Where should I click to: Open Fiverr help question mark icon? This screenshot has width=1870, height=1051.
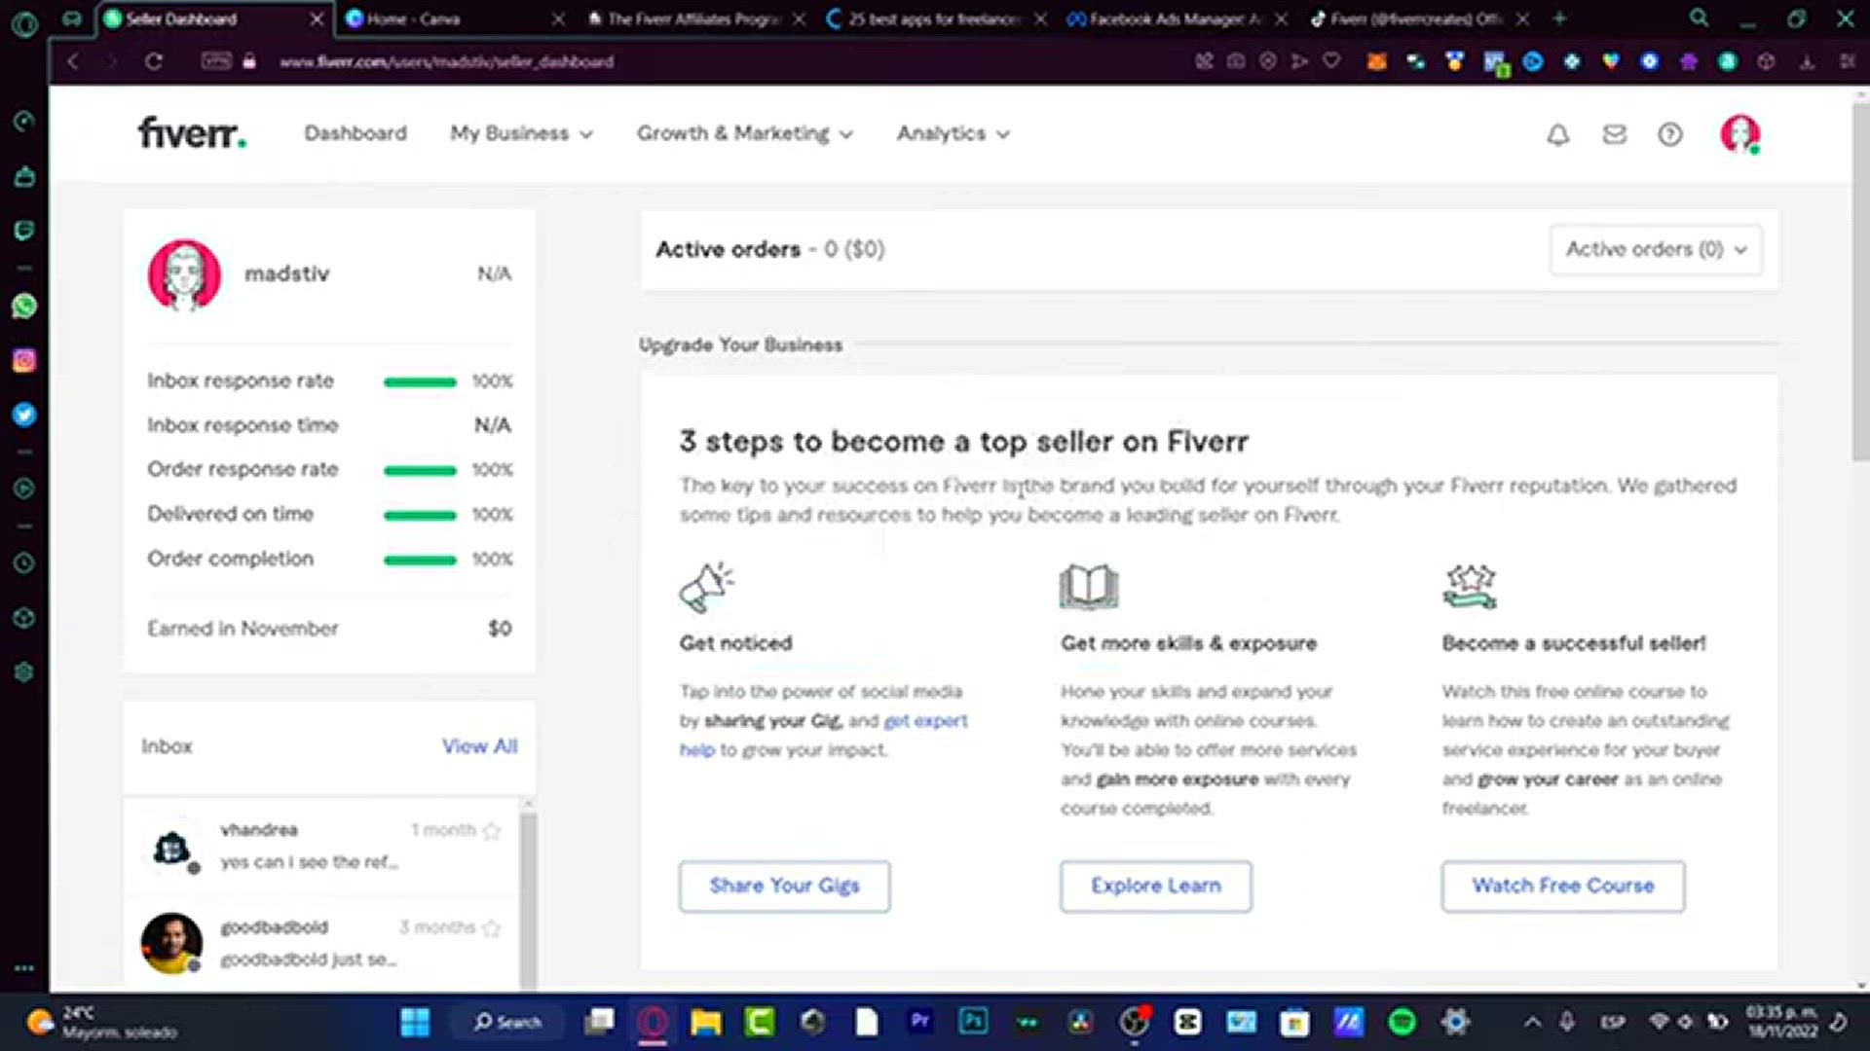[x=1670, y=134]
